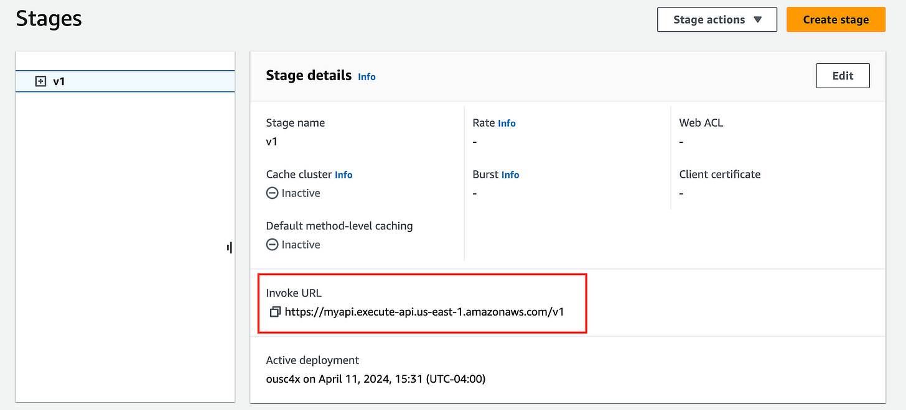The image size is (906, 410).
Task: Click the ousc4x active deployment entry
Action: click(375, 378)
